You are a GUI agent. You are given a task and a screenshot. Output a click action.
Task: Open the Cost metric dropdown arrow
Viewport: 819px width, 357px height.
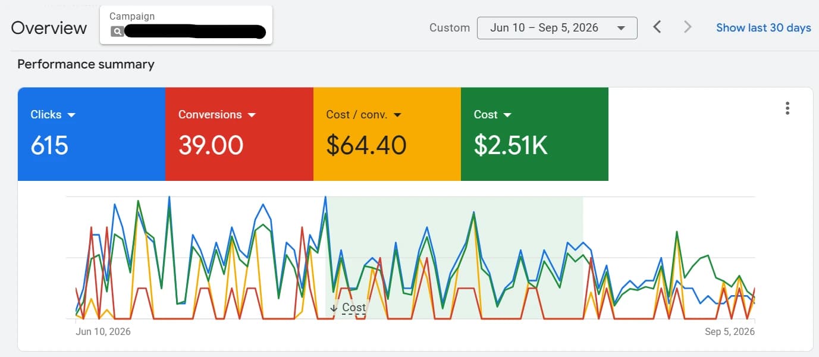point(507,115)
